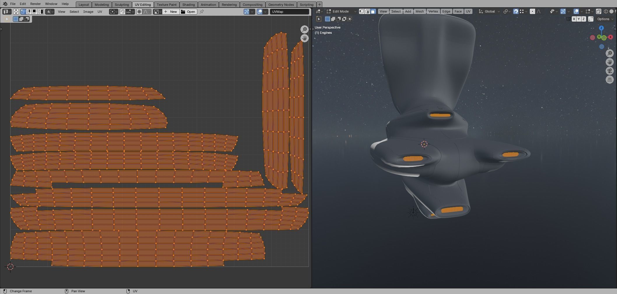Screen dimensions: 617x294
Task: Select set-new selection mode in UV editor
Action: click(x=16, y=19)
